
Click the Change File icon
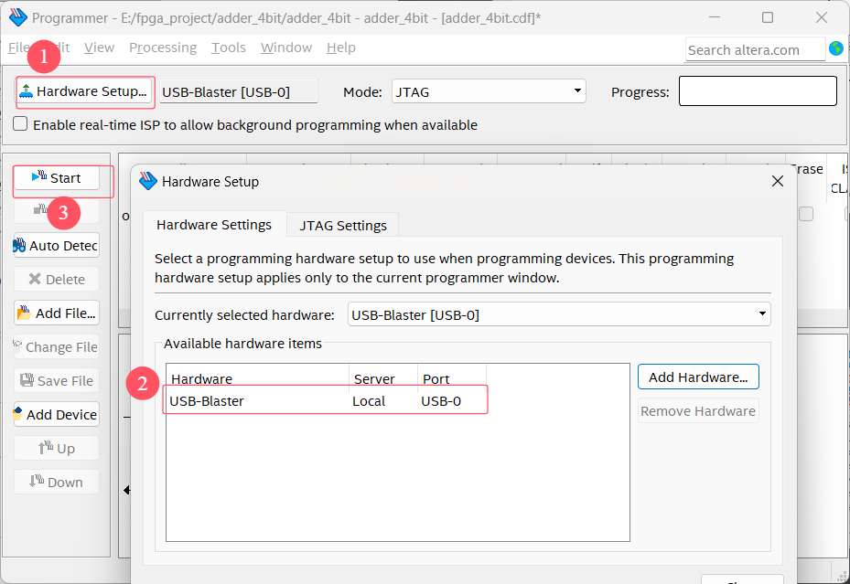tap(17, 345)
